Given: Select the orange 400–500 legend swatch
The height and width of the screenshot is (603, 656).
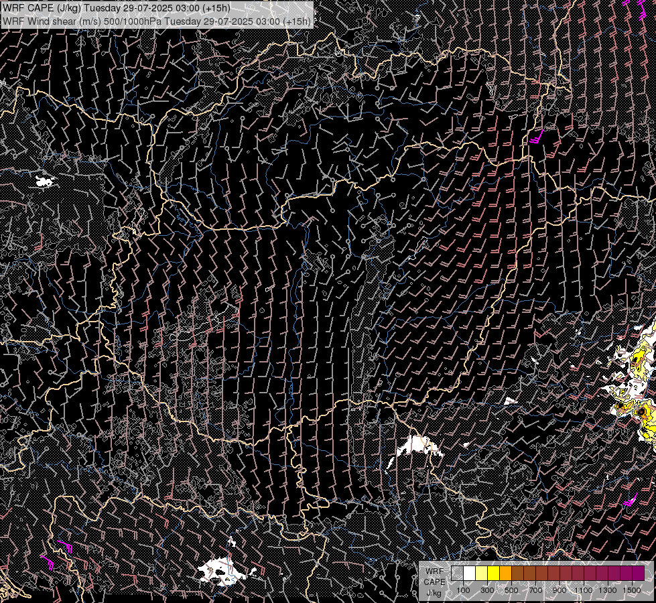Looking at the screenshot, I should [x=505, y=573].
